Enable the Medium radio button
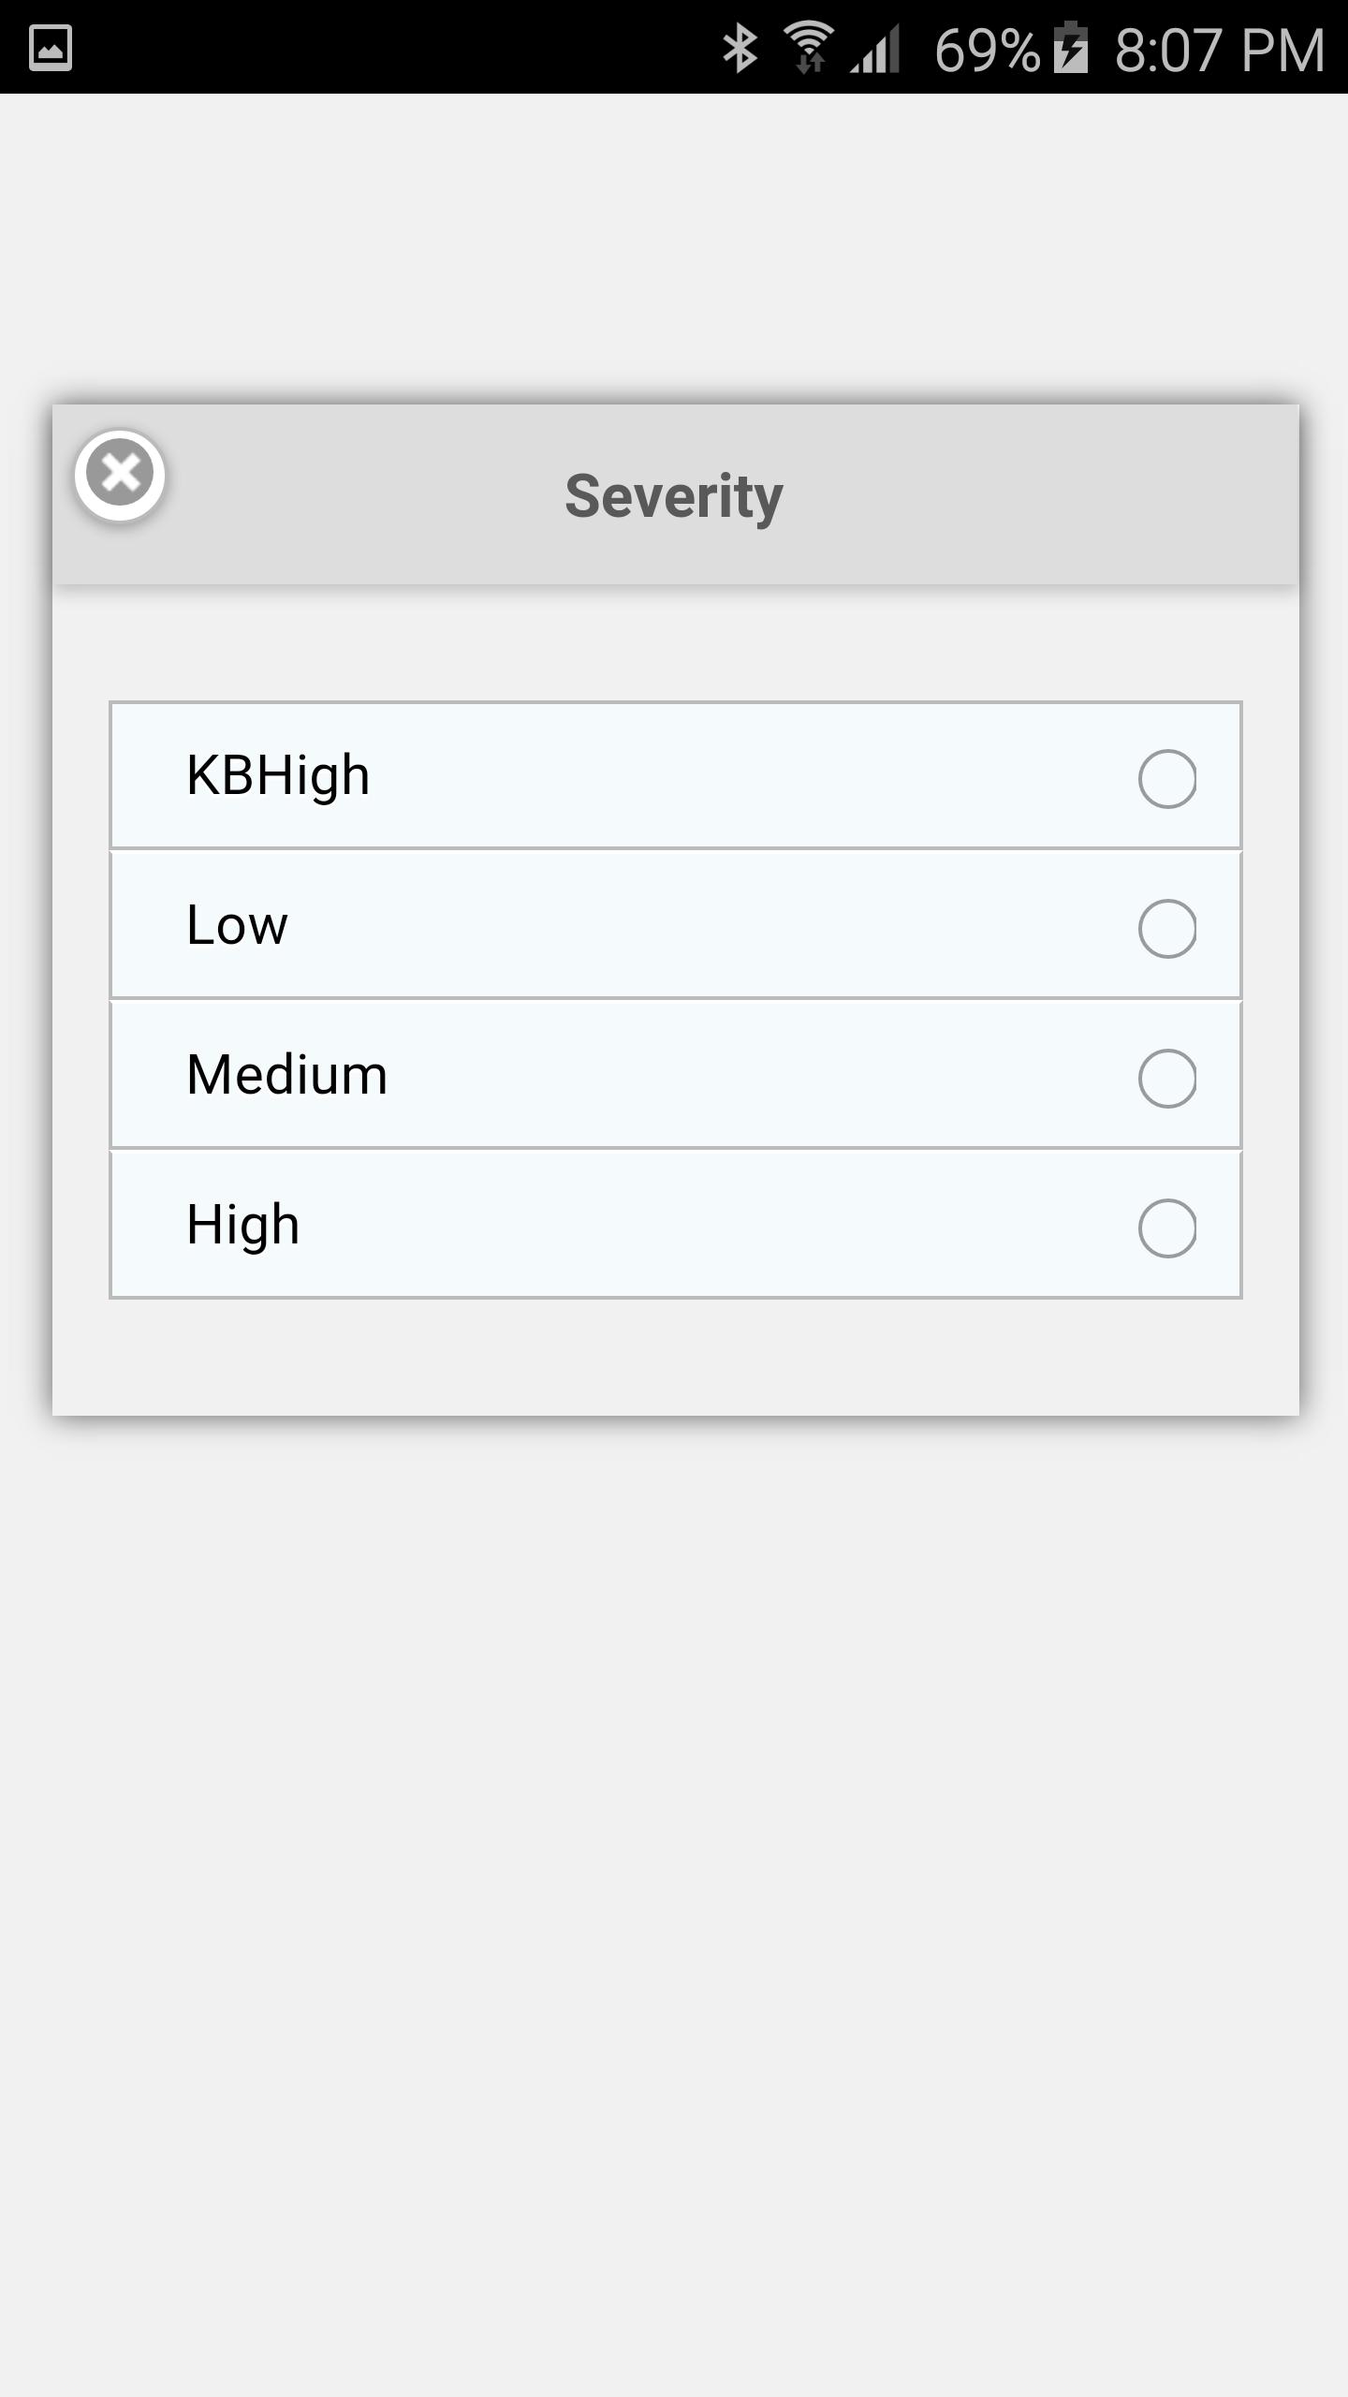Image resolution: width=1348 pixels, height=2397 pixels. click(1166, 1078)
